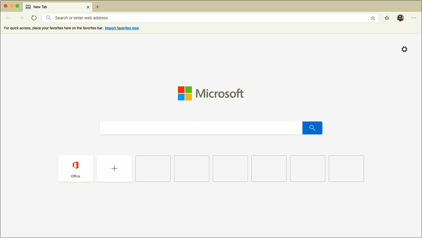Screen dimensions: 422x238
Task: Open the user profile avatar
Action: 400,18
